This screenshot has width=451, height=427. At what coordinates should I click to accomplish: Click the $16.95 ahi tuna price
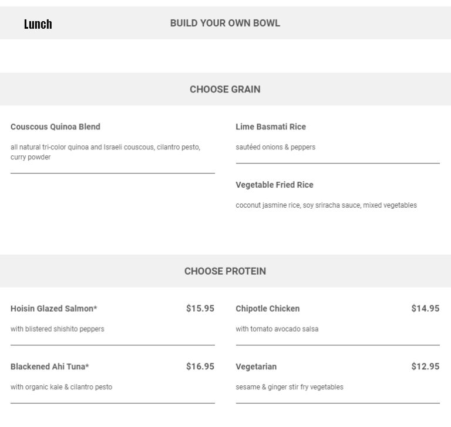click(200, 366)
